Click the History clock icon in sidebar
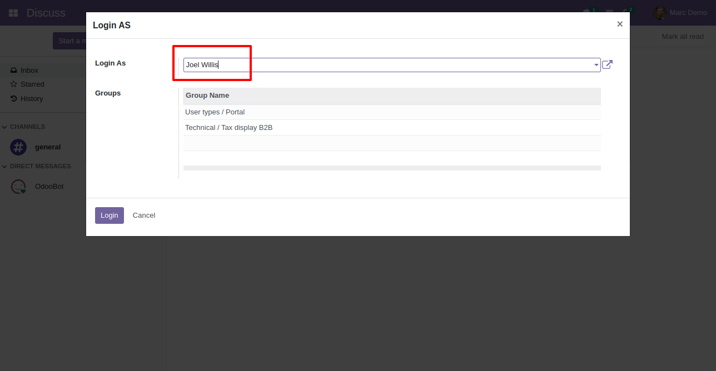Screen dimensions: 716x371 tap(14, 99)
